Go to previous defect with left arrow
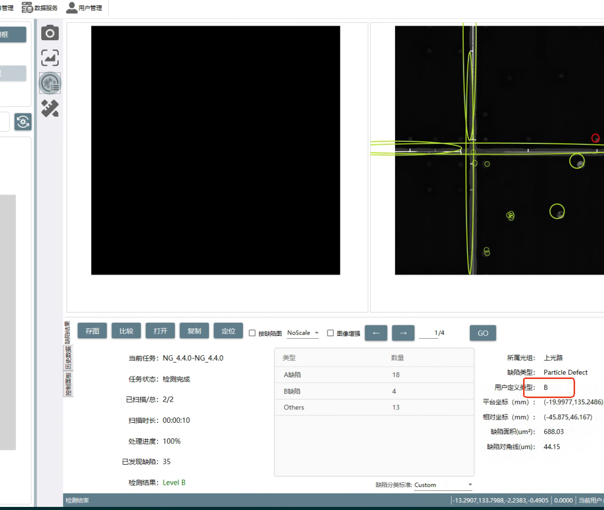 (x=376, y=333)
